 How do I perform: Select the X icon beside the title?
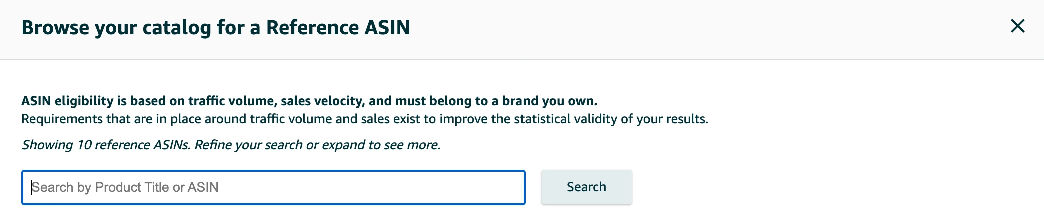pos(1017,26)
